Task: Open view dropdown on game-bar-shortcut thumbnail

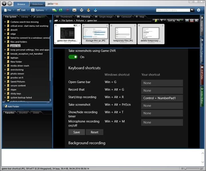Action: [76, 25]
